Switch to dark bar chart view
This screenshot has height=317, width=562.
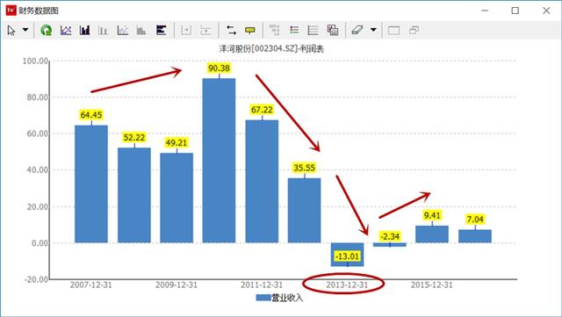pos(85,31)
